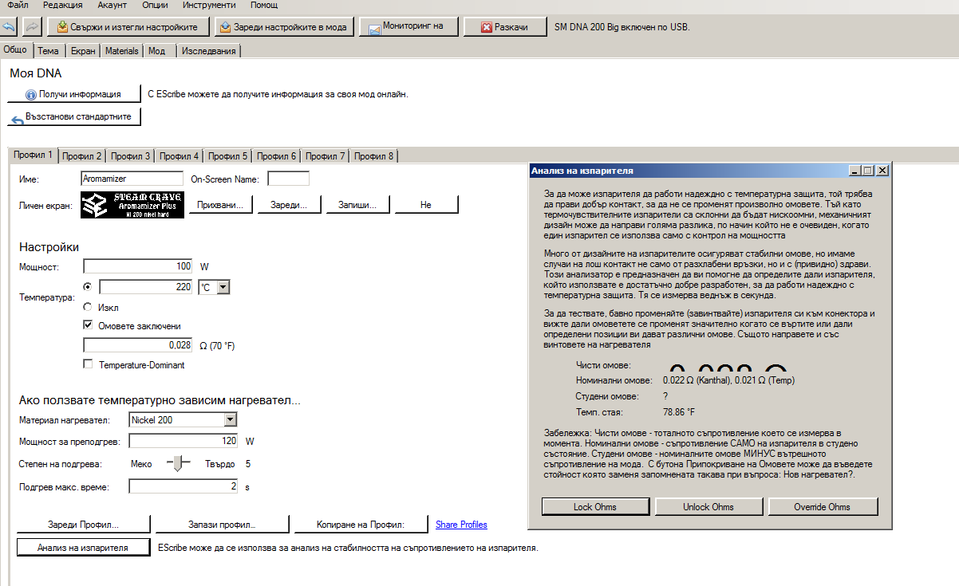Click 'Получи информация' info button
The height and width of the screenshot is (586, 959).
tap(73, 94)
